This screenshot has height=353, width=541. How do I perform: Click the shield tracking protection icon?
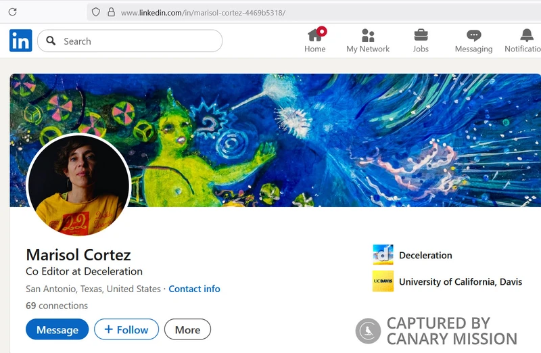coord(96,12)
